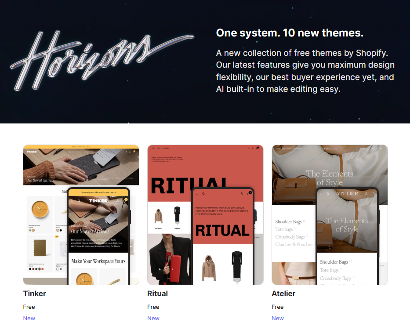Image resolution: width=410 pixels, height=326 pixels.
Task: Click the cart icon in Tinker phone preview
Action: tap(125, 201)
